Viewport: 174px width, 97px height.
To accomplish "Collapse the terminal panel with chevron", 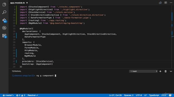I will click(171, 71).
